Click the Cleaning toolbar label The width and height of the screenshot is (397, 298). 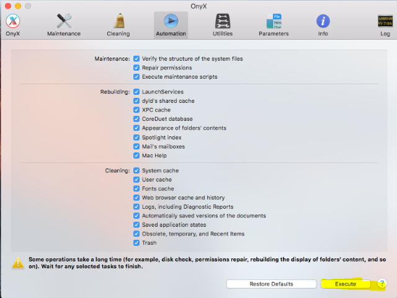(118, 33)
